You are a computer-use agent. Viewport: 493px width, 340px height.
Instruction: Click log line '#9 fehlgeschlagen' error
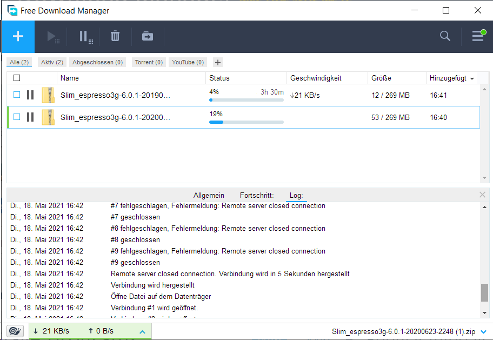218,251
